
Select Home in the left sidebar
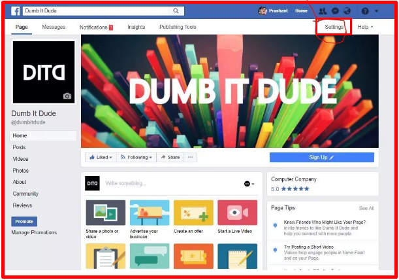point(43,135)
